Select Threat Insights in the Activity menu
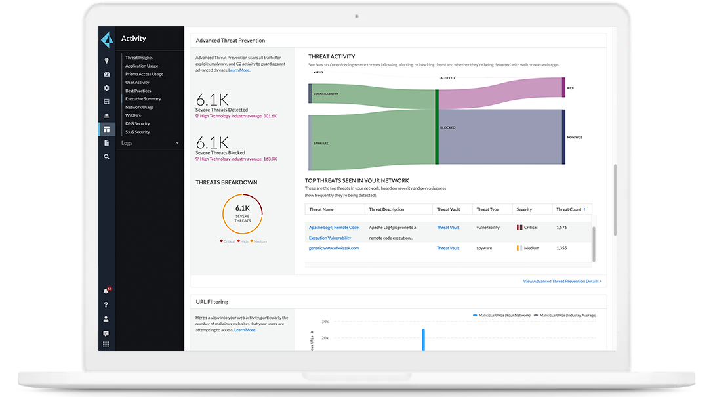The image size is (713, 397). 138,57
